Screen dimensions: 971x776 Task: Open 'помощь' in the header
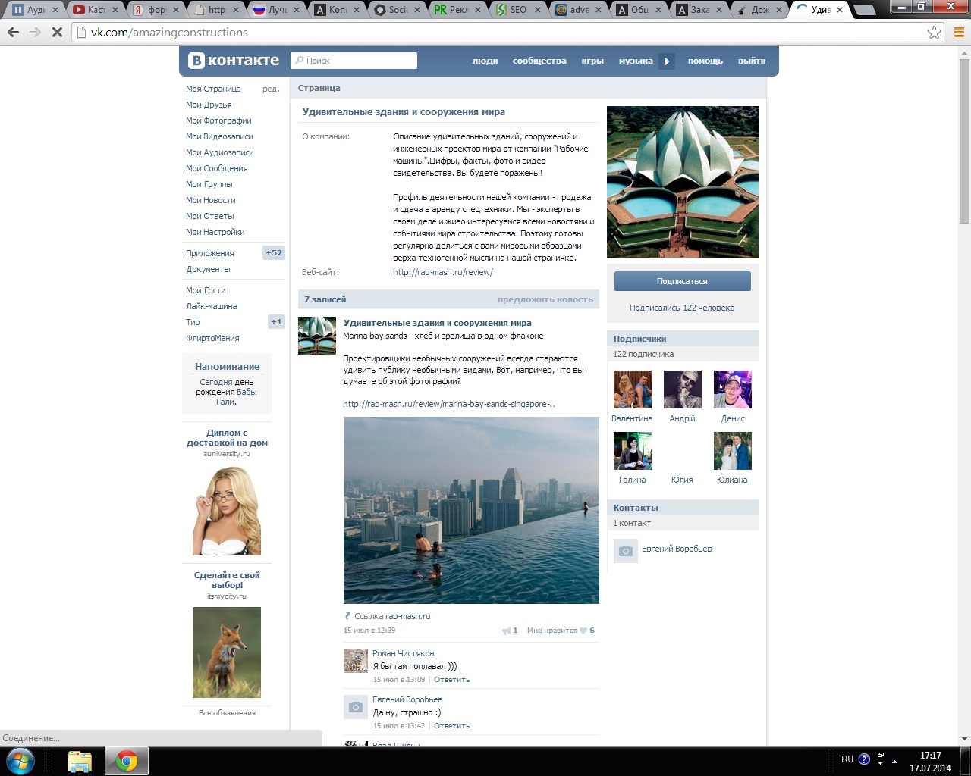tap(705, 61)
